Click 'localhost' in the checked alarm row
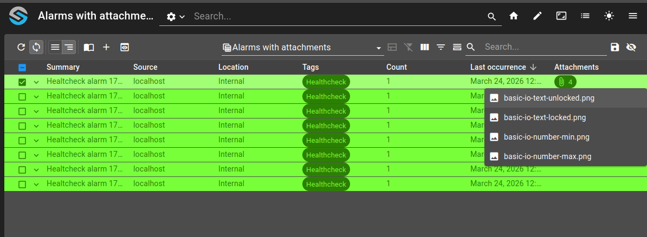This screenshot has height=237, width=647. point(149,82)
